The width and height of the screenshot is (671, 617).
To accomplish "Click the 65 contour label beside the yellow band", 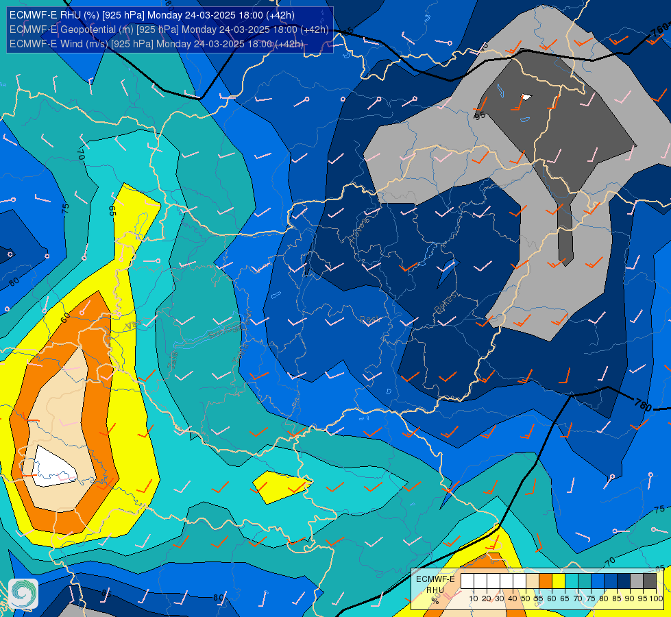I will click(113, 210).
